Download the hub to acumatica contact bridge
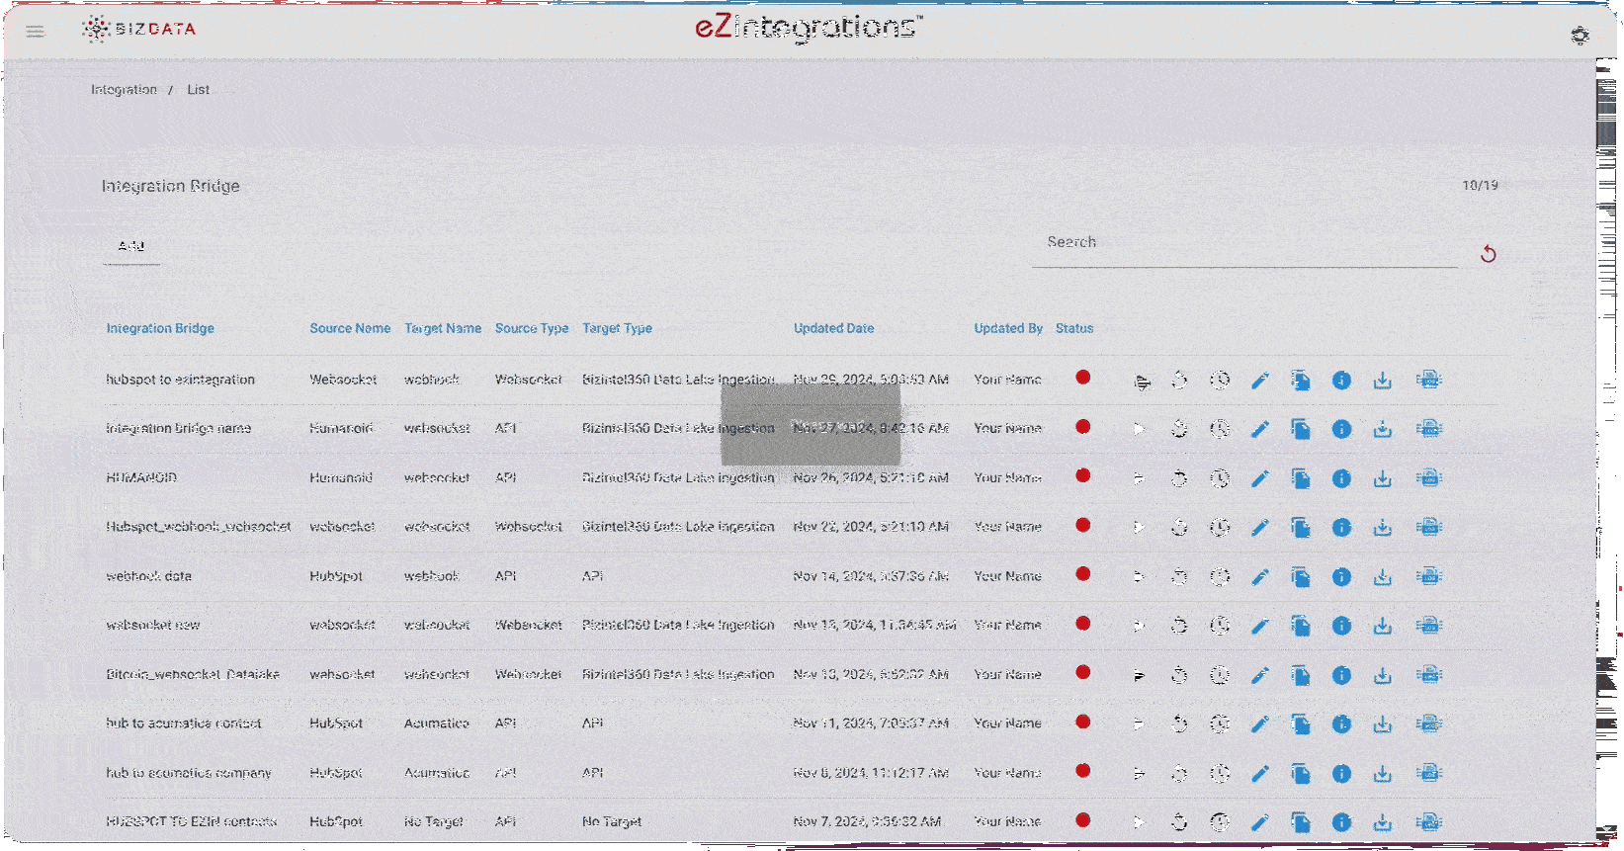Screen dimensions: 1624x851 1382,724
